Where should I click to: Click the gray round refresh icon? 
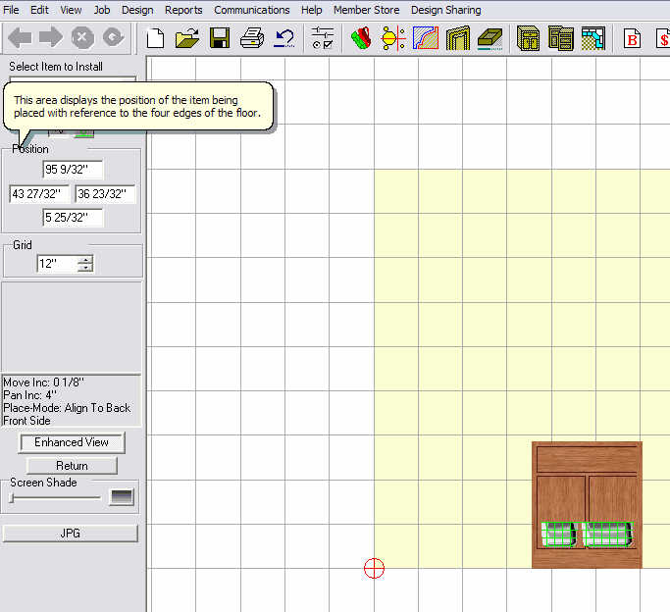114,37
